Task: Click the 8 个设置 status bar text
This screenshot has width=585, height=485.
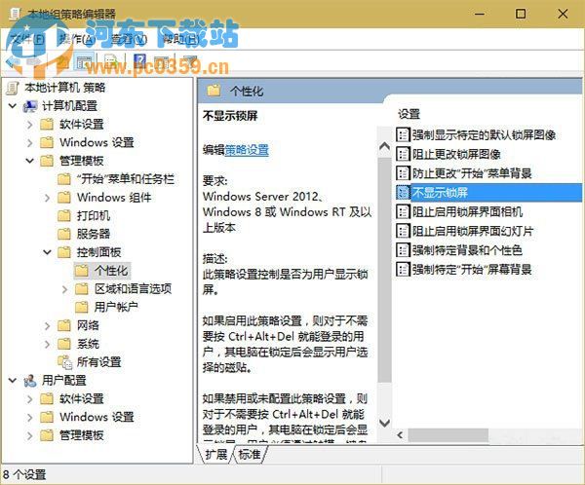Action: coord(24,475)
